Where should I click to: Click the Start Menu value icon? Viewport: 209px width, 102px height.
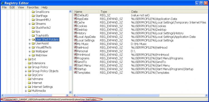[76, 65]
